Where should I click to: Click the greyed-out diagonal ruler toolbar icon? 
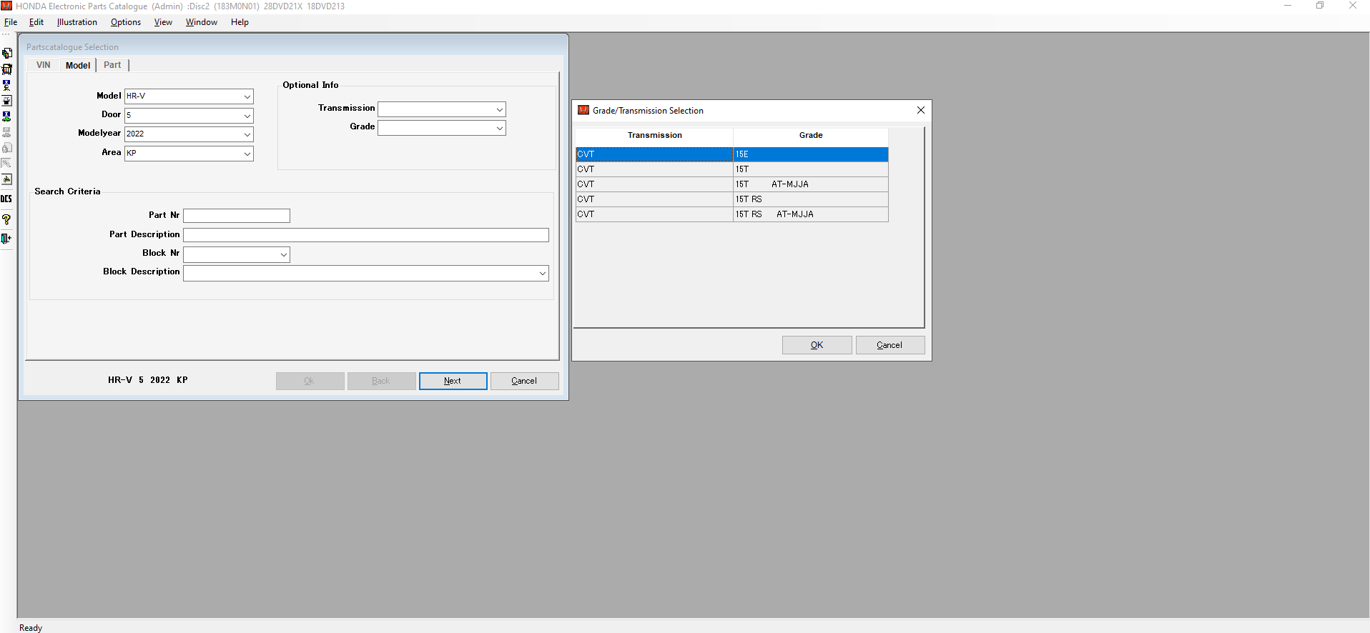click(x=6, y=164)
